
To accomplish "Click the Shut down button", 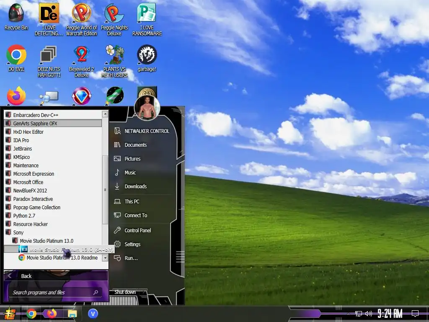I will click(x=125, y=292).
